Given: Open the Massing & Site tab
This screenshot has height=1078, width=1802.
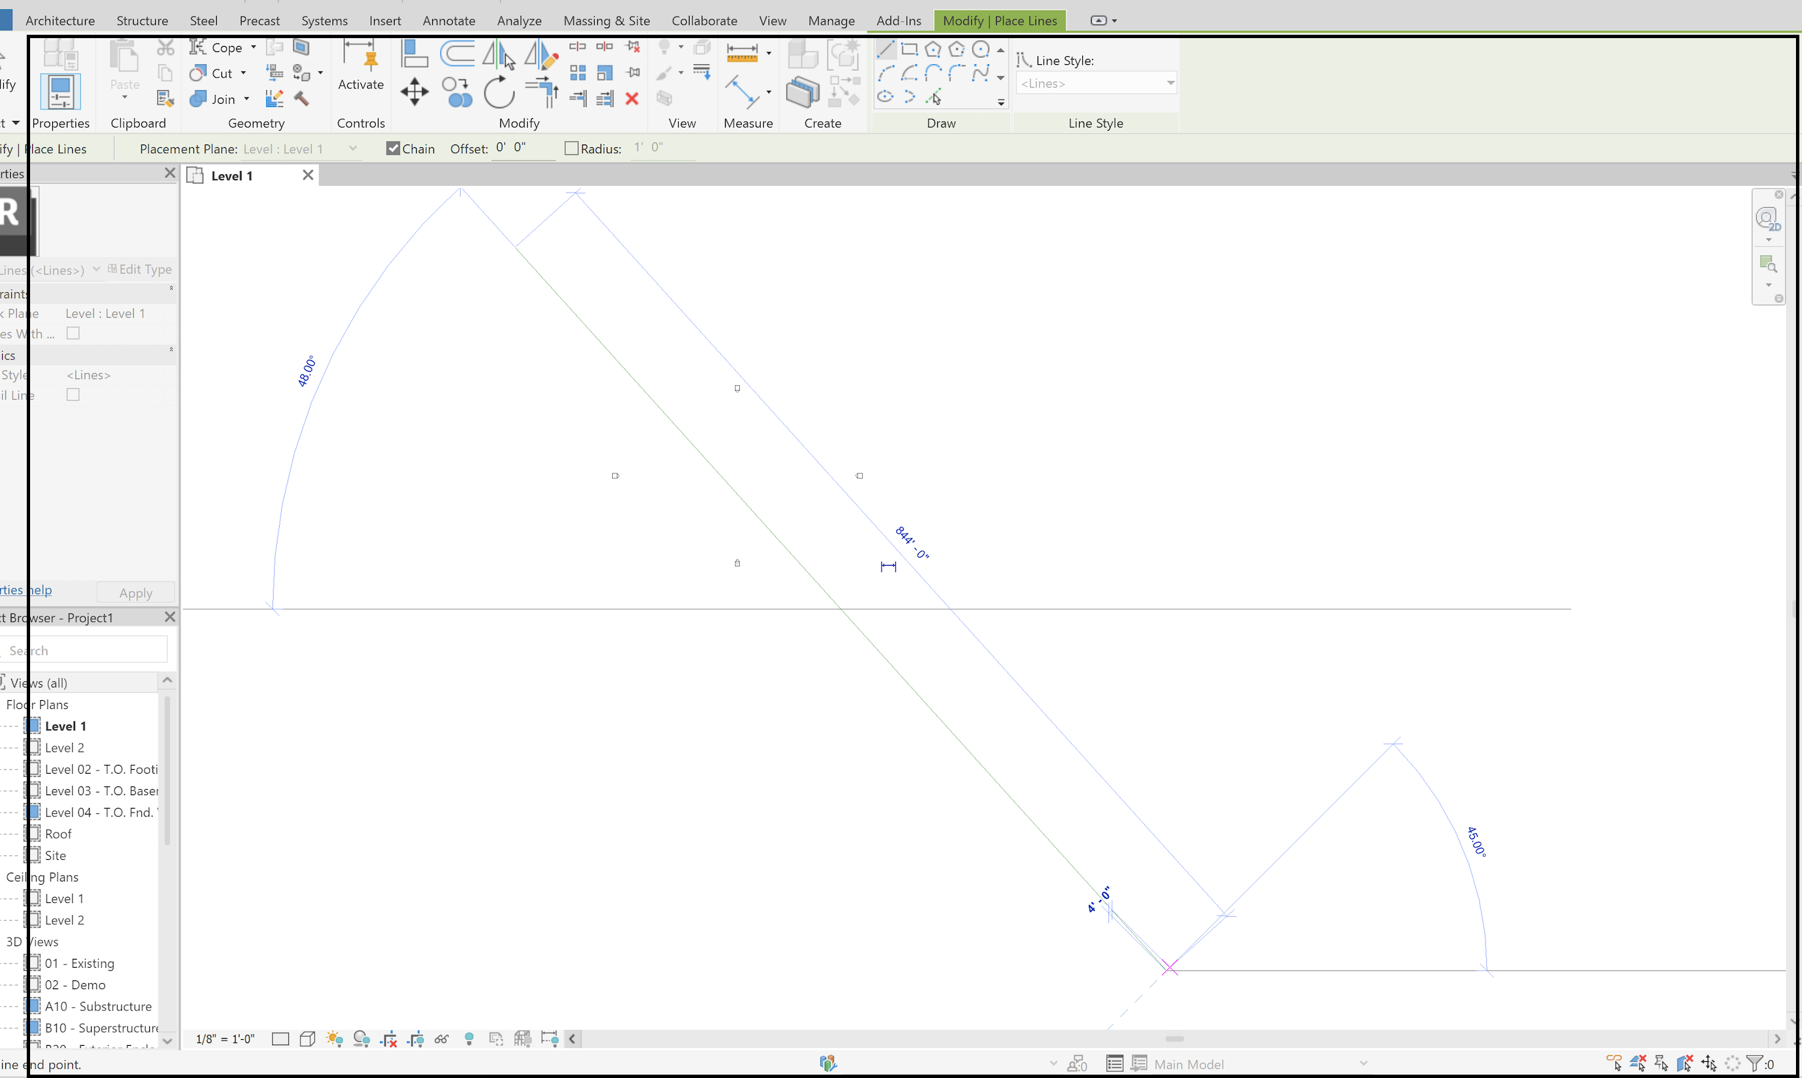Looking at the screenshot, I should click(x=606, y=20).
